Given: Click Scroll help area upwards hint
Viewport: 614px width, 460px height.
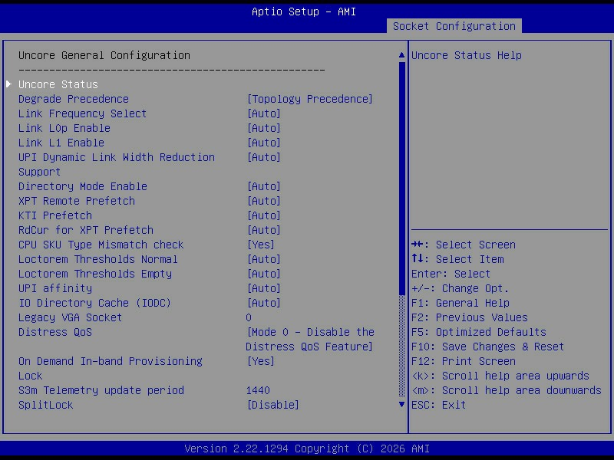Looking at the screenshot, I should click(500, 376).
